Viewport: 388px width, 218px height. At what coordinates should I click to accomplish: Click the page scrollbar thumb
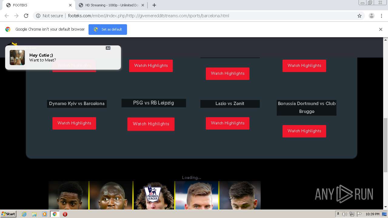pos(386,145)
